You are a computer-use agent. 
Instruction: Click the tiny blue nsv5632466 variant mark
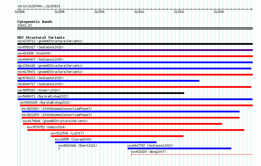point(59,148)
